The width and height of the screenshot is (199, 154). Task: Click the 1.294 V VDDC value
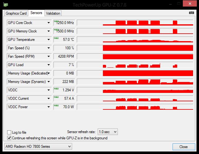64,90
